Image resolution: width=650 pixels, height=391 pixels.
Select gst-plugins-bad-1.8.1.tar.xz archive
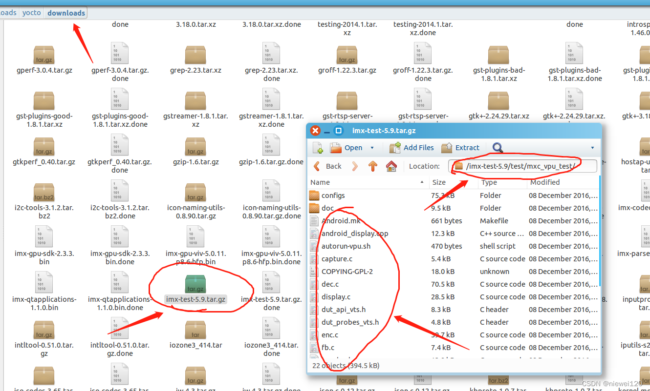tap(499, 64)
